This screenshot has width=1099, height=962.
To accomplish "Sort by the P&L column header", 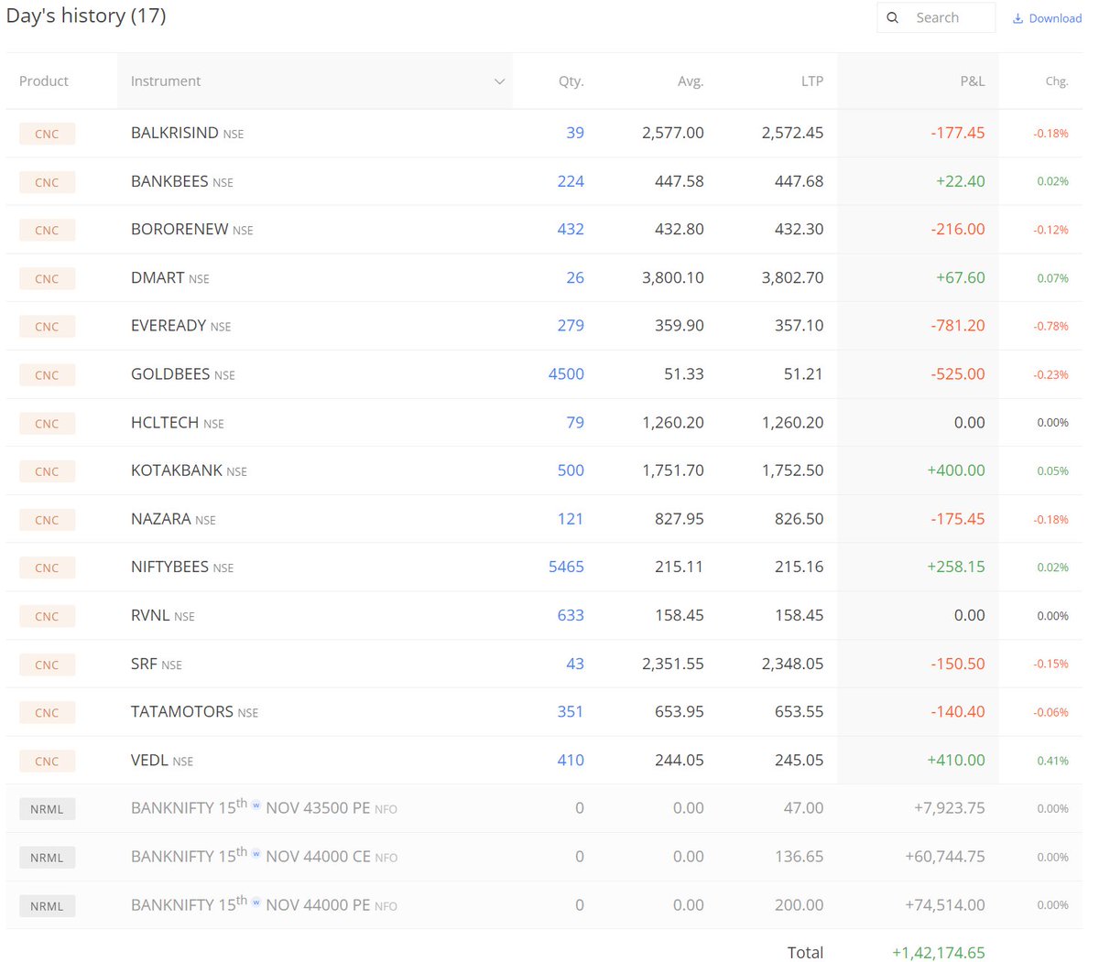I will [973, 81].
